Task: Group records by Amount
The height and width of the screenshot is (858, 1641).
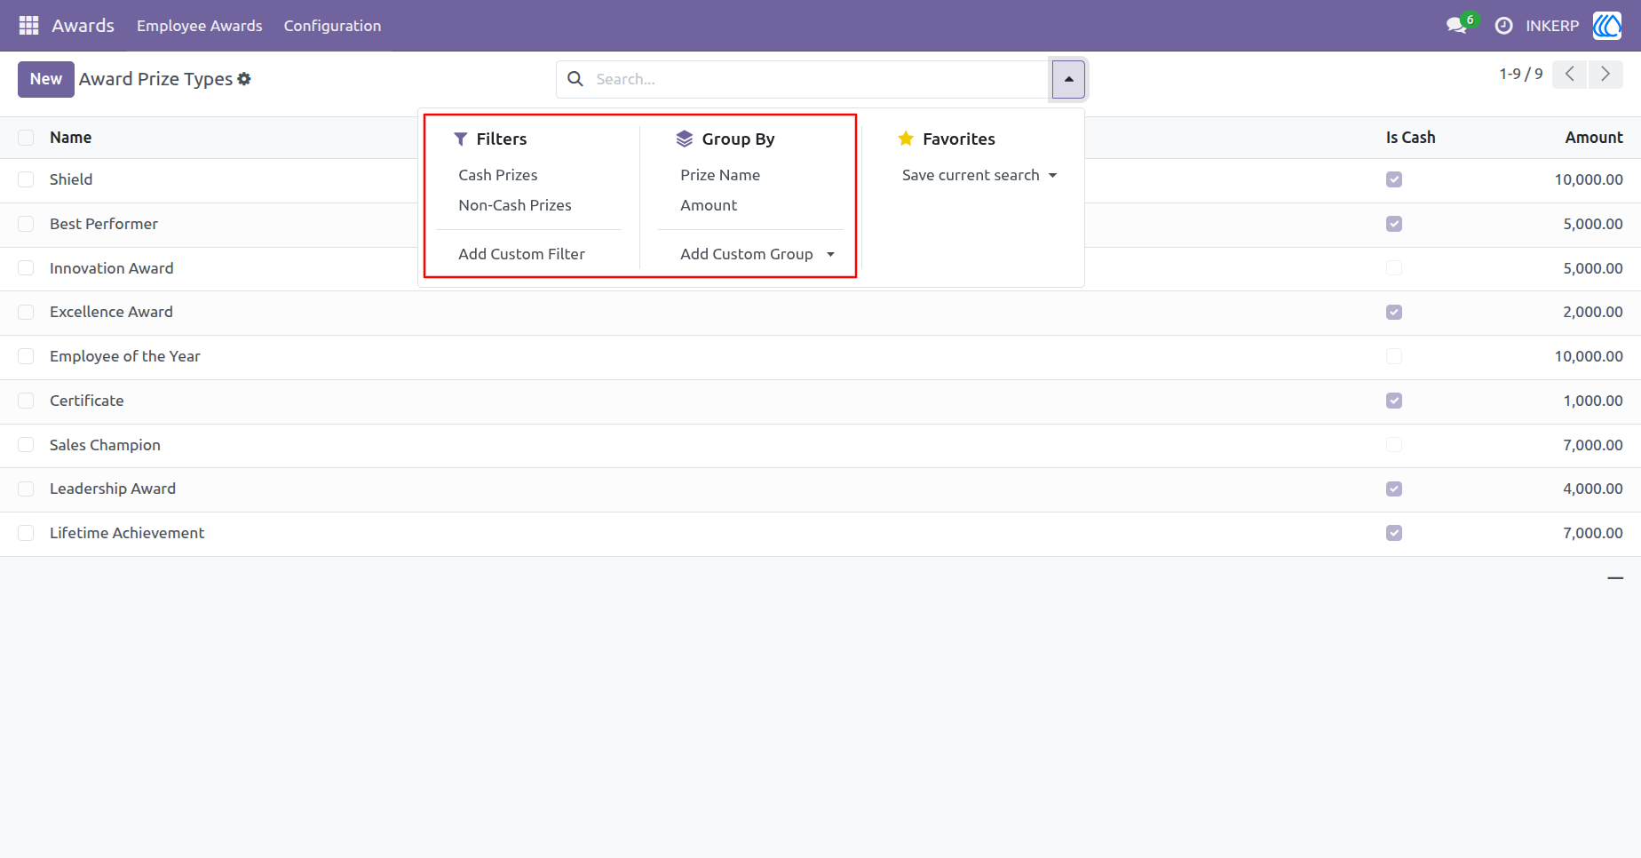Action: click(709, 205)
